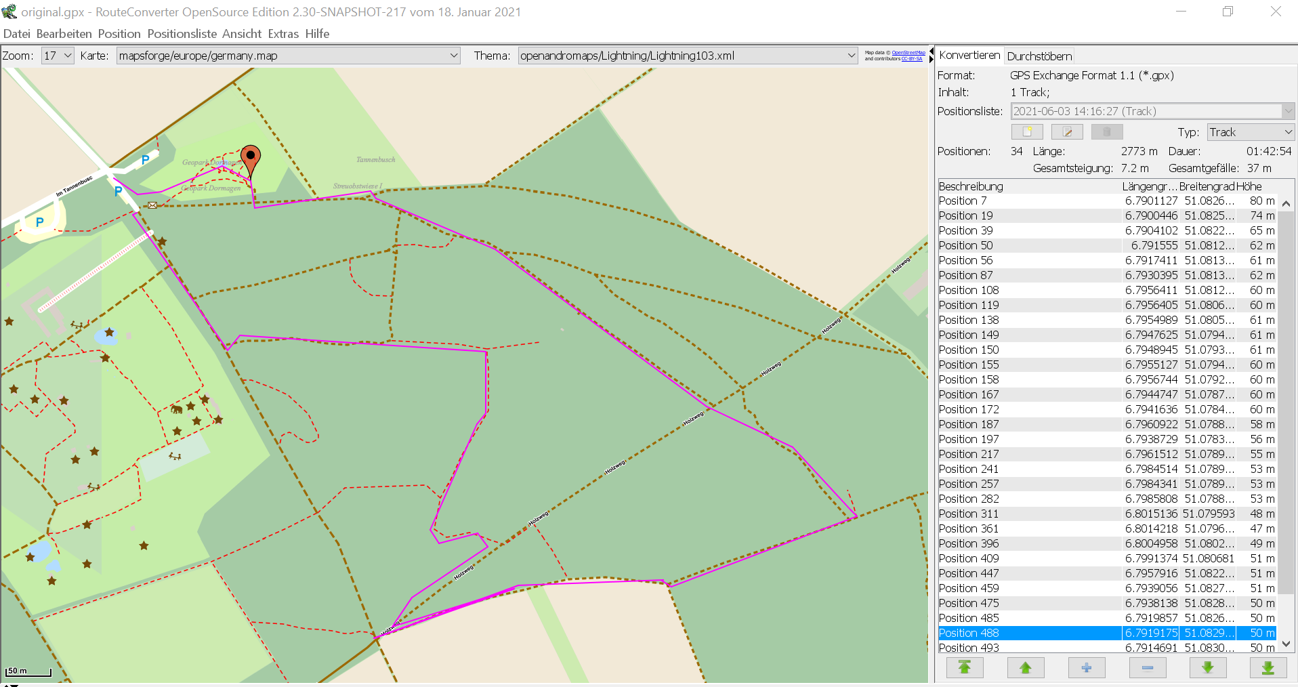Select Position 311 in the list
Viewport: 1298px width, 687px height.
click(x=969, y=514)
